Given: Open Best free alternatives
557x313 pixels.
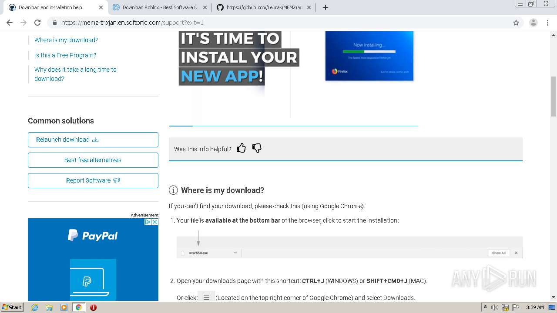Looking at the screenshot, I should tap(93, 160).
